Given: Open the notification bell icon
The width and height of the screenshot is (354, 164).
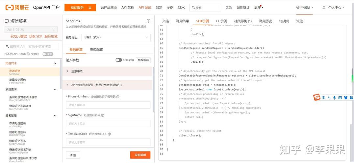Looking at the screenshot, I should coord(324,8).
